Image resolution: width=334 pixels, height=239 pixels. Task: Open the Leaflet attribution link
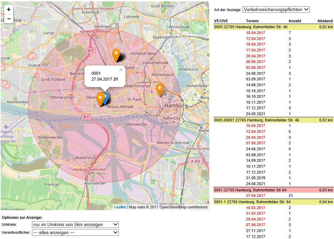[120, 207]
